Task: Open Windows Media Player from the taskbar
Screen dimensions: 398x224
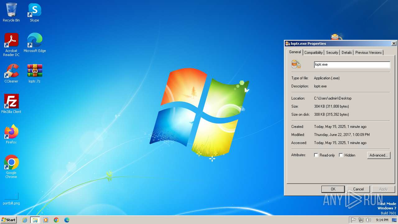Action: (x=46, y=220)
